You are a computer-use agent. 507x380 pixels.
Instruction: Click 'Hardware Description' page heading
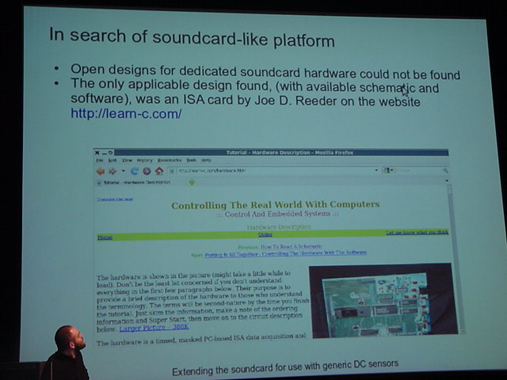[279, 226]
